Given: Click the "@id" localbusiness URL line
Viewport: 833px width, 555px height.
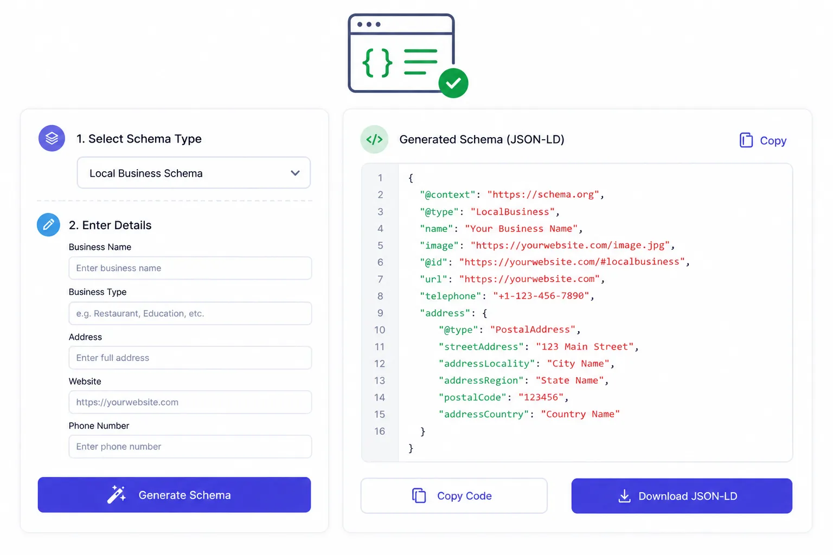Looking at the screenshot, I should 555,262.
